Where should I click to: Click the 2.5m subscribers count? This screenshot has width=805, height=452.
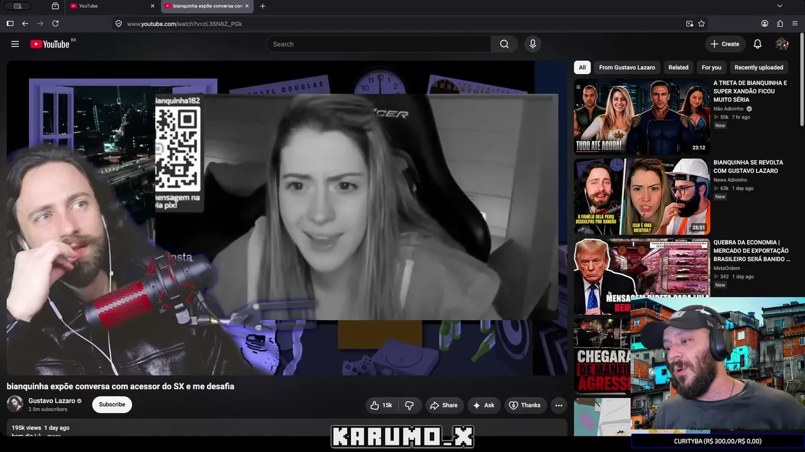48,409
